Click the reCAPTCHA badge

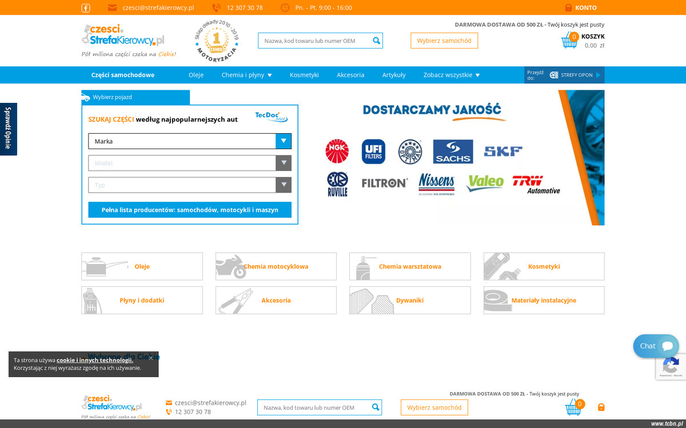(671, 366)
